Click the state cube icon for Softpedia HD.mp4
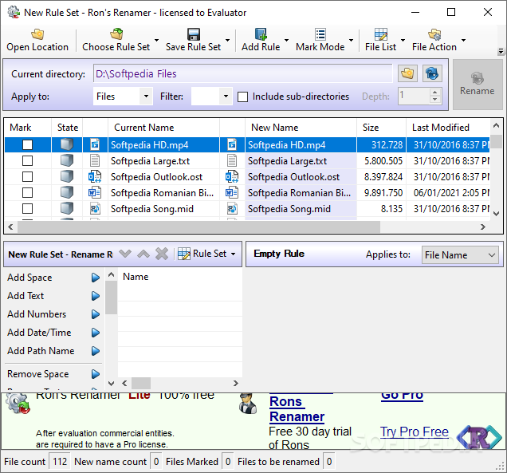 pos(67,144)
